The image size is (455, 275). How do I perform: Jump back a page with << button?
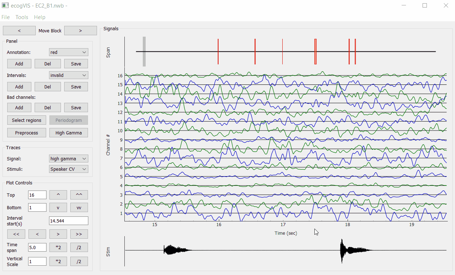tap(16, 234)
